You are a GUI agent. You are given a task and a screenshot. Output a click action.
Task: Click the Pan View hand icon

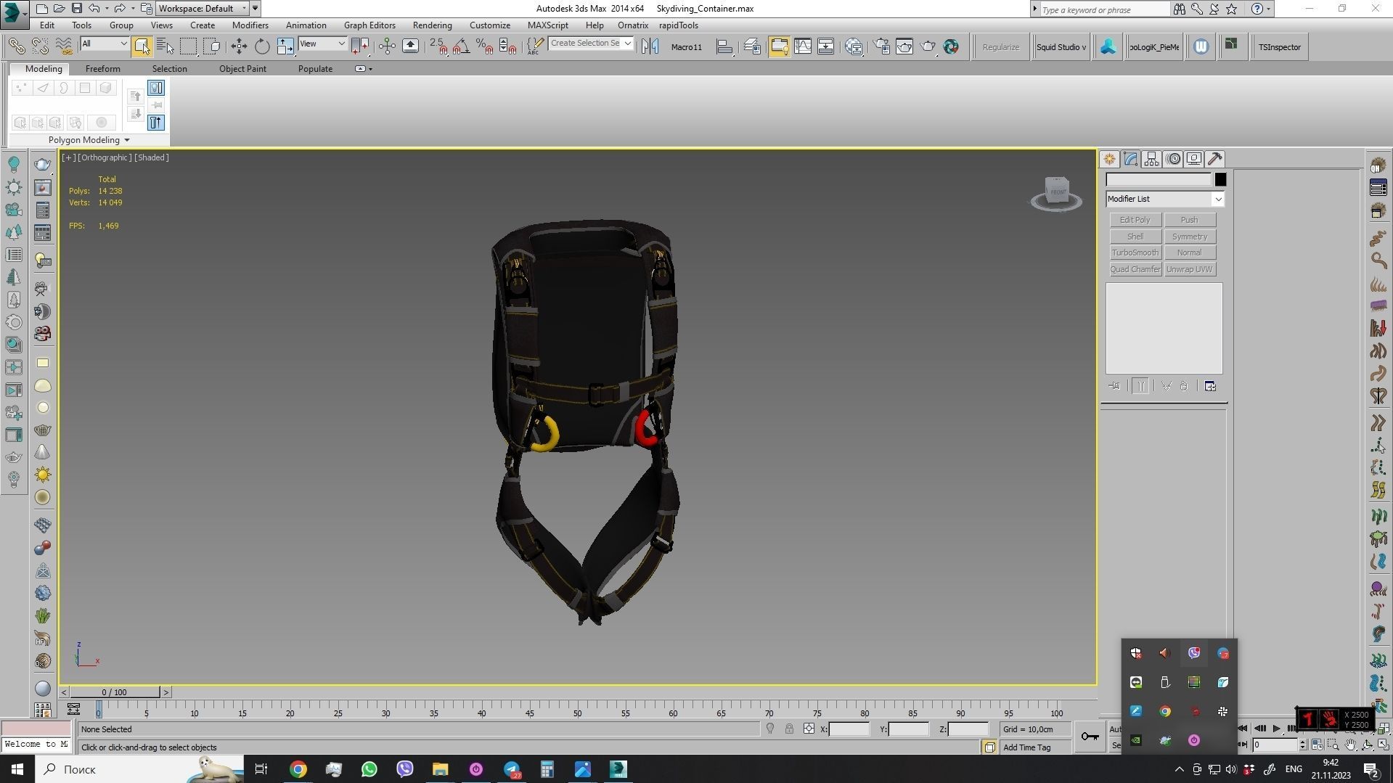[x=1350, y=745]
